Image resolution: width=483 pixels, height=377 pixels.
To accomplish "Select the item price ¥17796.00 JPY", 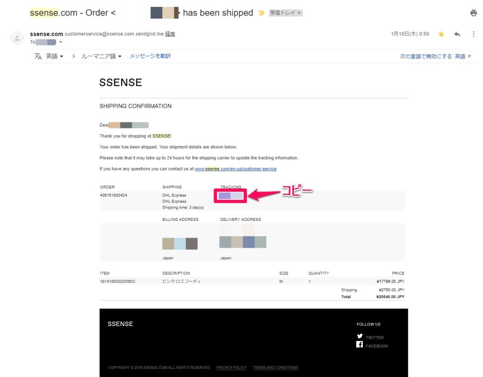I will coord(391,281).
